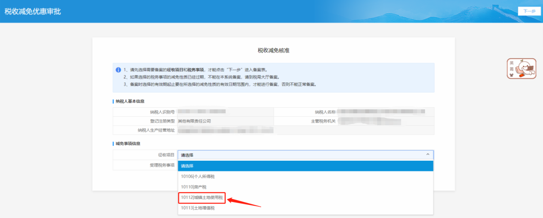Click the 纳税人基本信息 section header
Image resolution: width=543 pixels, height=218 pixels.
130,101
